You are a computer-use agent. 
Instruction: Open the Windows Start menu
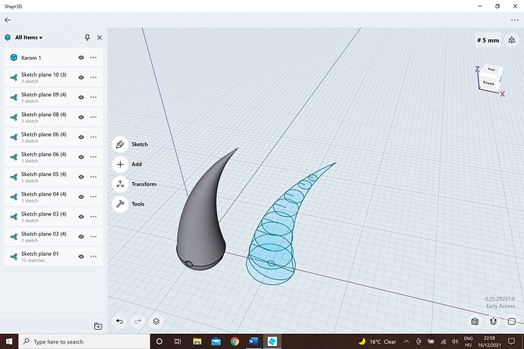coord(9,341)
